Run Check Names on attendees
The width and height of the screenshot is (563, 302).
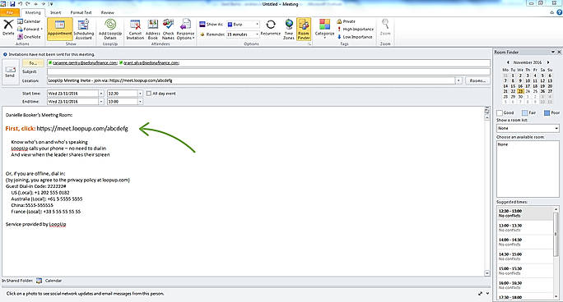point(168,29)
